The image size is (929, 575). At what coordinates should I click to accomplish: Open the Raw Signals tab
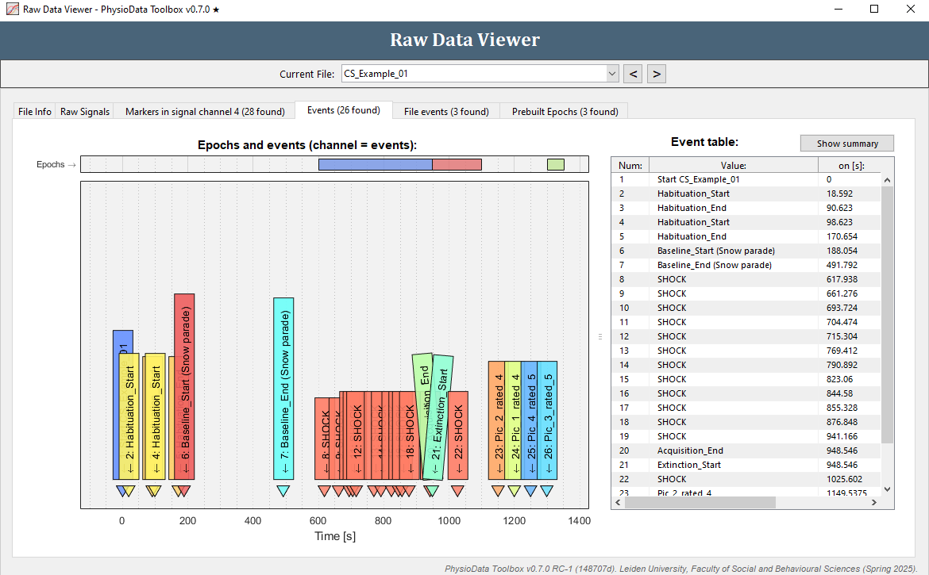[84, 111]
